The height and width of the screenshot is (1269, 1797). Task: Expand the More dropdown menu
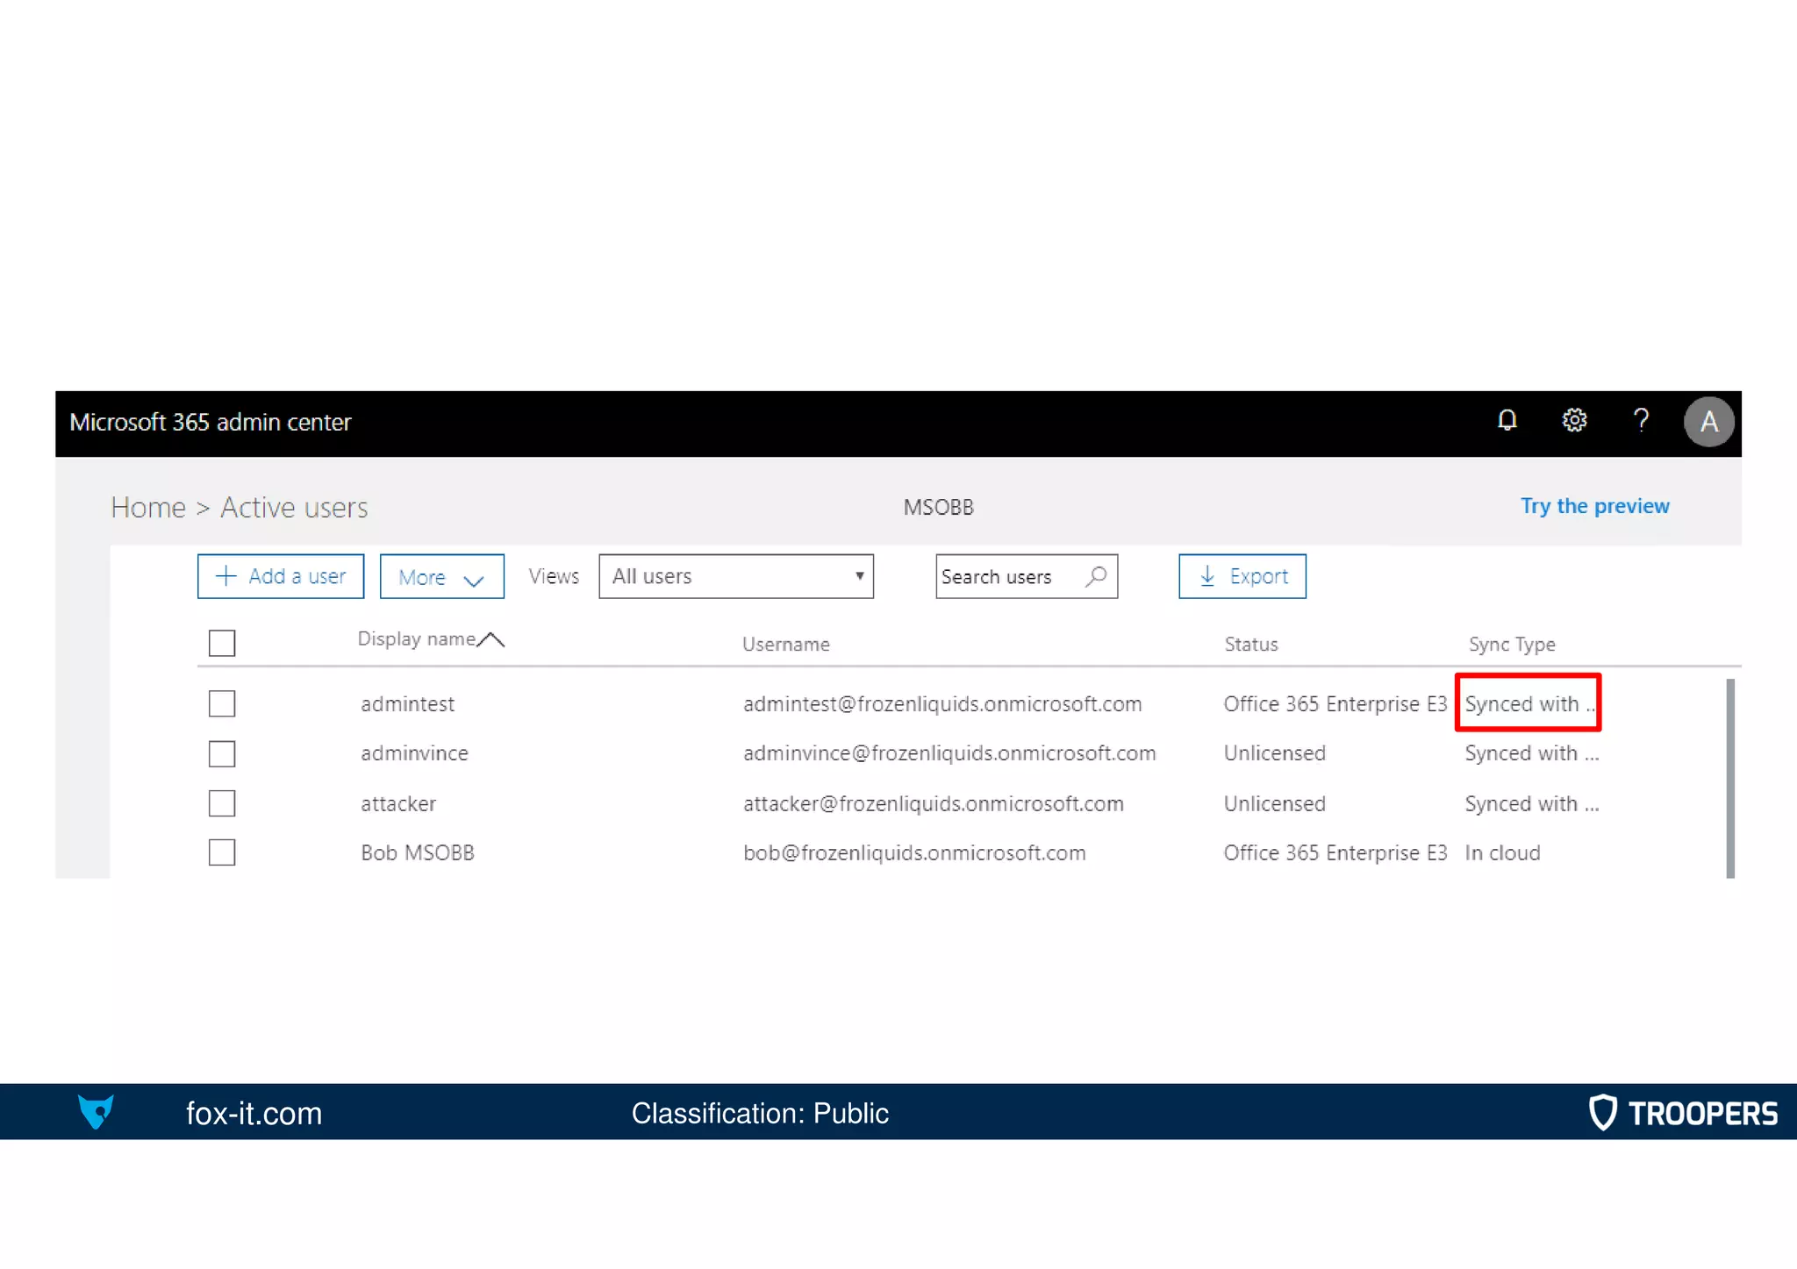(x=441, y=577)
